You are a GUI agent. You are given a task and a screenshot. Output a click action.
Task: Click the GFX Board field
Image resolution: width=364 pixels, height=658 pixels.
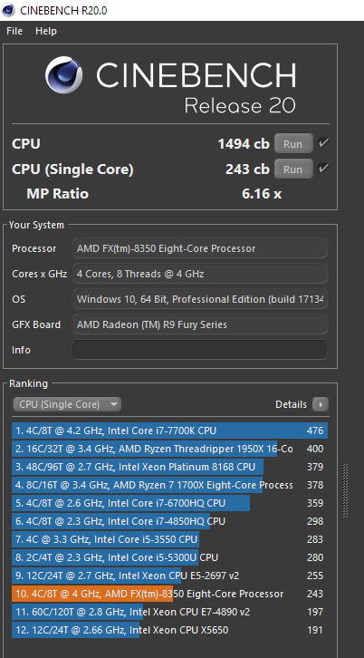coord(200,324)
